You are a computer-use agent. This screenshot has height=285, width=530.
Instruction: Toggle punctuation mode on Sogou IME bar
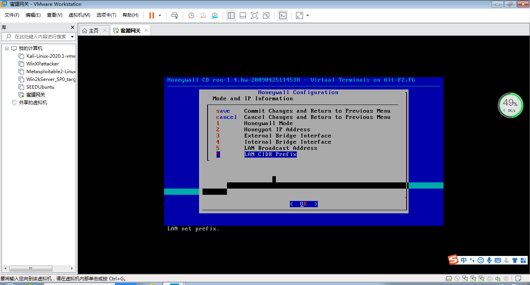[472, 260]
